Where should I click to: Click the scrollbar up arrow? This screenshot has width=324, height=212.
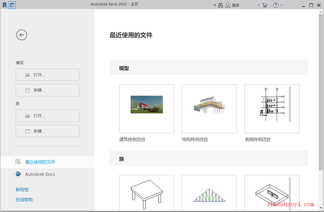coord(321,11)
